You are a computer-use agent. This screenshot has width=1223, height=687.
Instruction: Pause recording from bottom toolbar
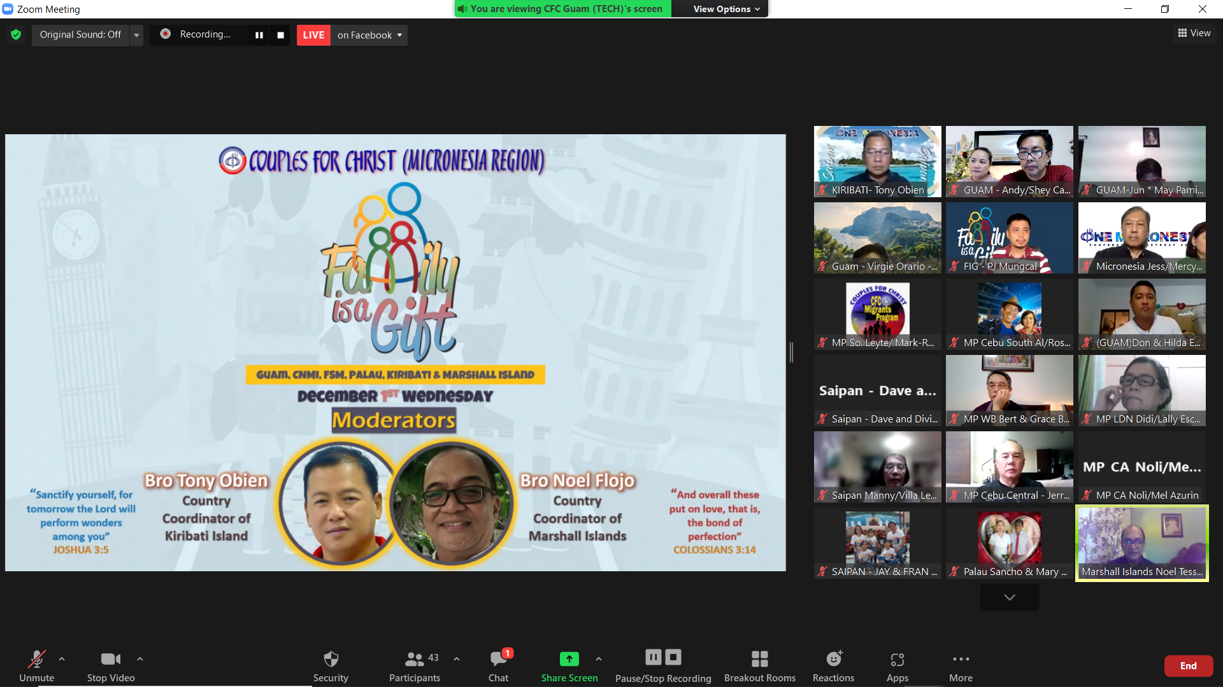654,657
